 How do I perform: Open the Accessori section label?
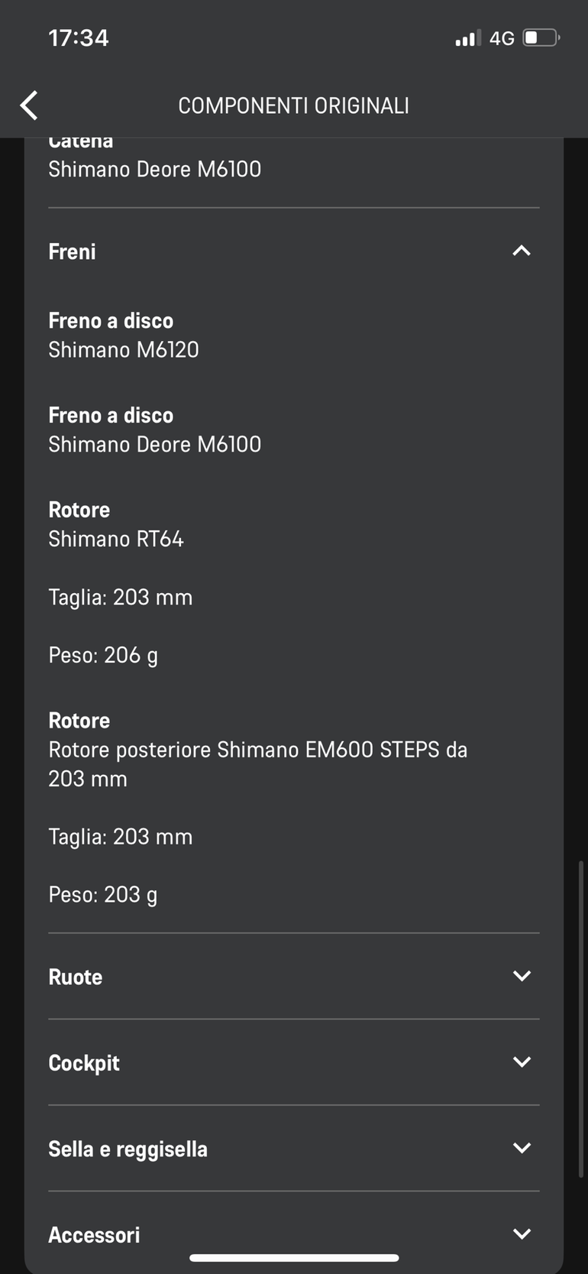(94, 1235)
